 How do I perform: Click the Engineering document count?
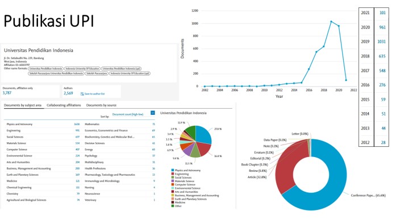click(77, 130)
